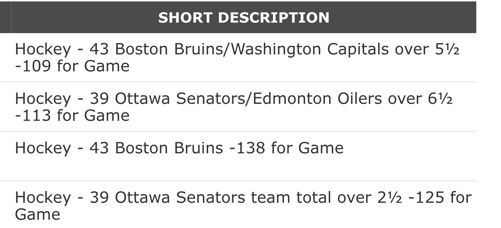Click the "over 6½" total text
The image size is (501, 228).
[418, 98]
